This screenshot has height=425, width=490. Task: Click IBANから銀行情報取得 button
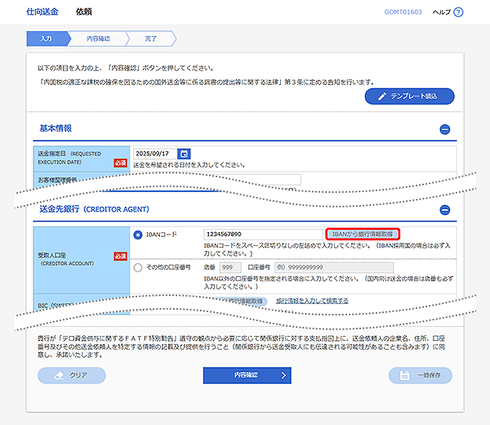(x=363, y=234)
